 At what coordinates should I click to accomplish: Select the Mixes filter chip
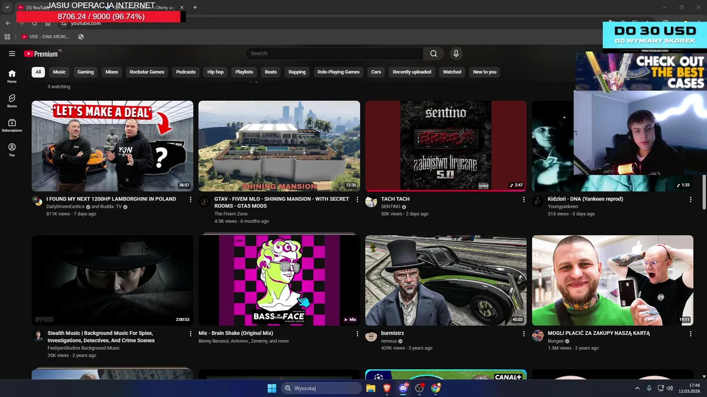(x=112, y=72)
